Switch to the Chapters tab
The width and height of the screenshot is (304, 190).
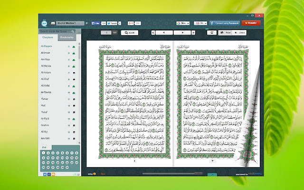47,38
